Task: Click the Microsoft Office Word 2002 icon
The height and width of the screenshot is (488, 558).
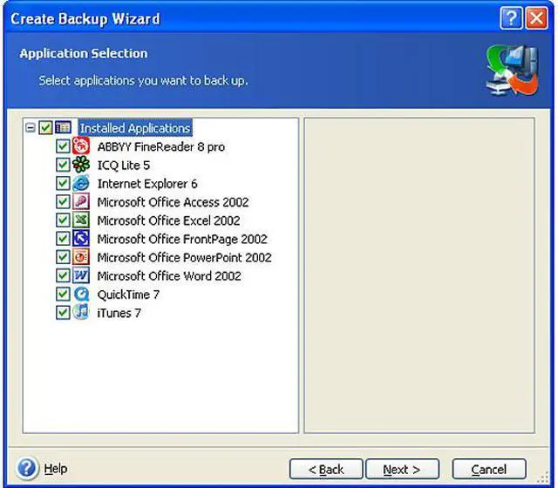Action: [81, 275]
